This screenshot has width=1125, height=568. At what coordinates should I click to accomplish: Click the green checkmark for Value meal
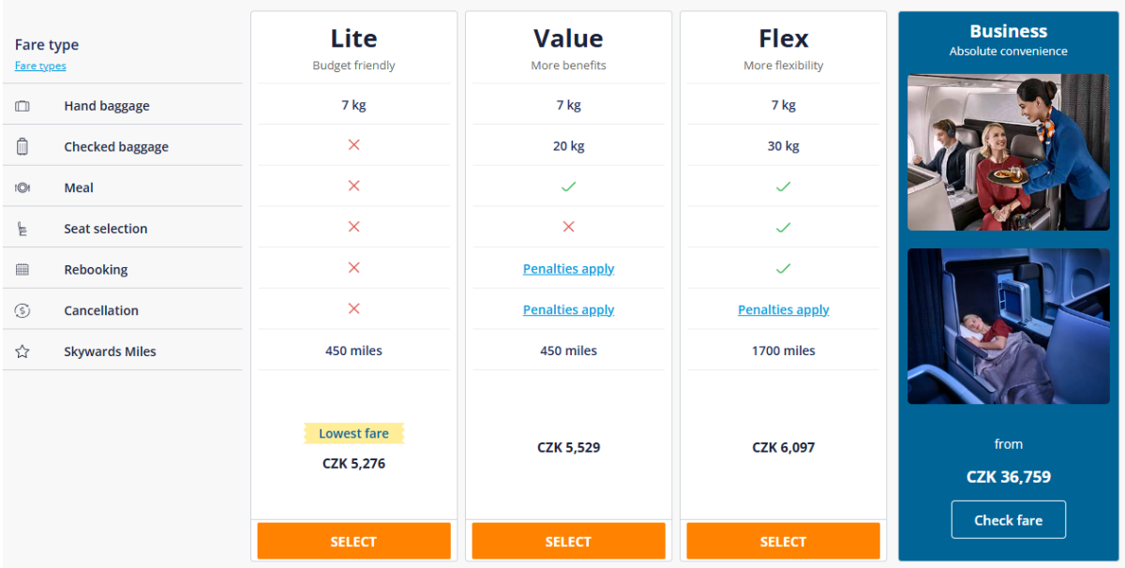(568, 187)
